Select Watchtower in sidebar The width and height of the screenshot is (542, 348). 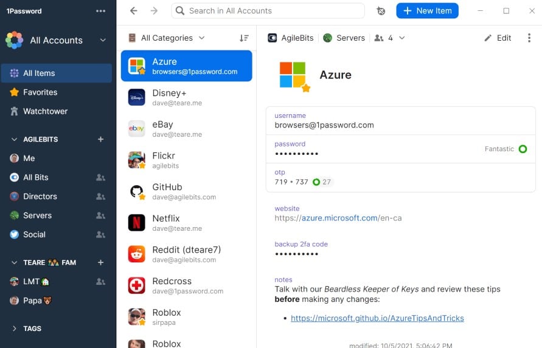pos(57,111)
